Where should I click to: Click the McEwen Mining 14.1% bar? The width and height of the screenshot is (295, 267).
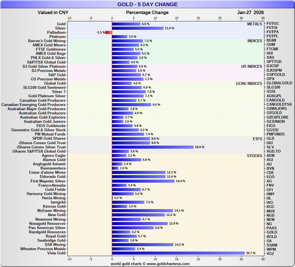coord(142,211)
